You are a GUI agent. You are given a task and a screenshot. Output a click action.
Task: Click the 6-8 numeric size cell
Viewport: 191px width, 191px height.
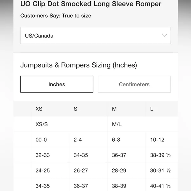[116, 140]
